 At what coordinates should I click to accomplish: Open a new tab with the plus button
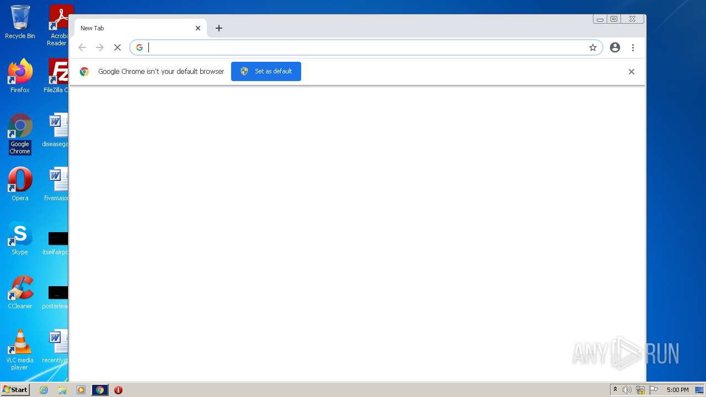click(219, 28)
